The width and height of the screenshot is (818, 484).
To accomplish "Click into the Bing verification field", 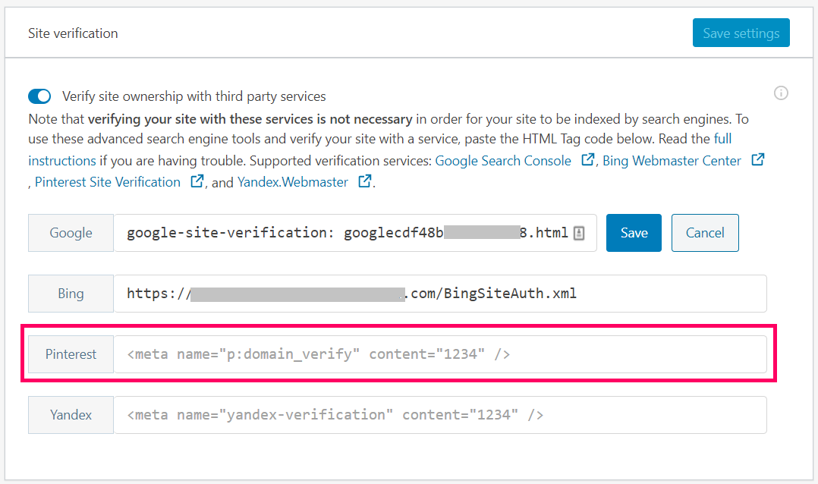I will pyautogui.click(x=440, y=294).
